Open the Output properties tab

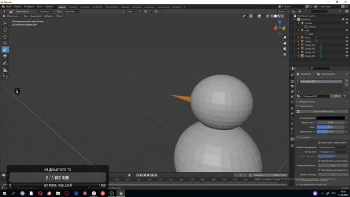(x=292, y=86)
